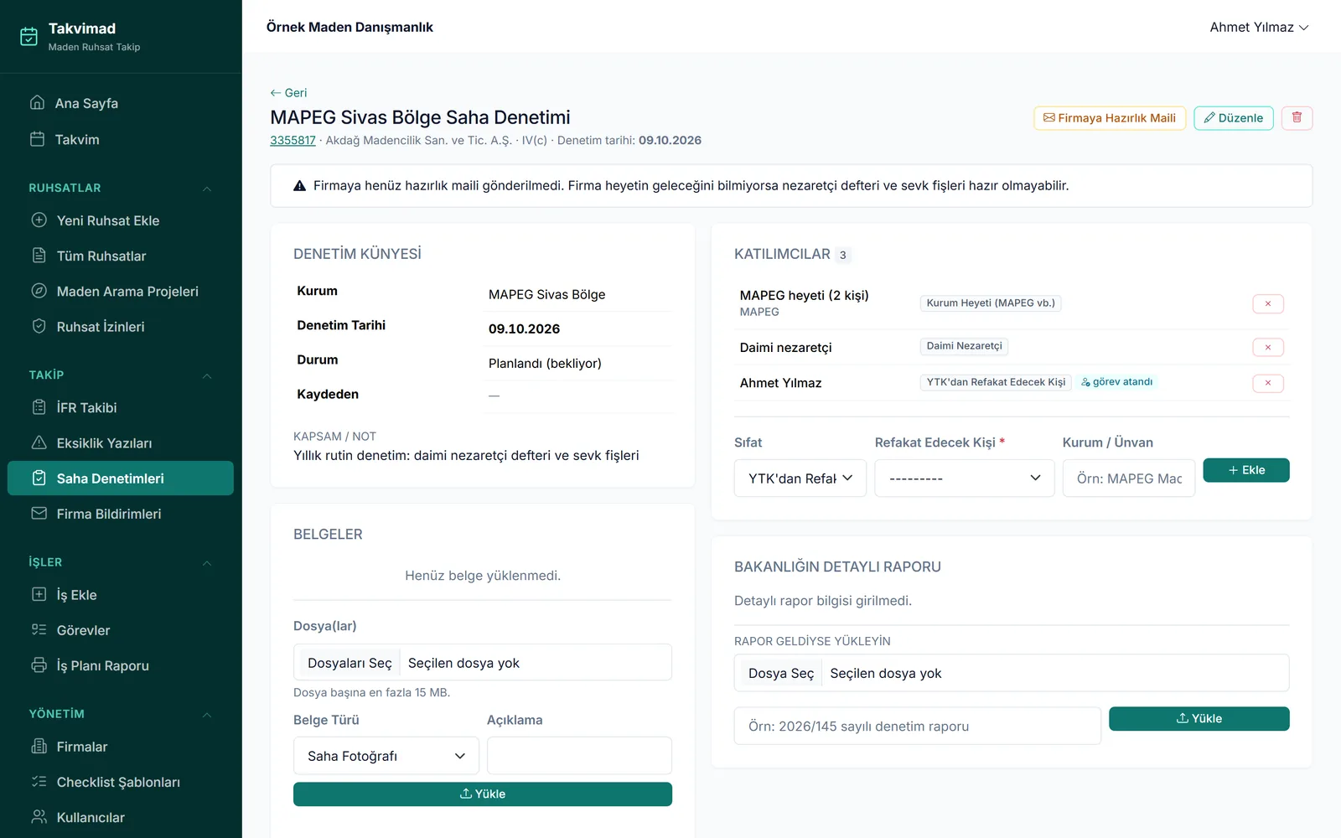Click the red trash delete icon button
Viewport: 1341px width, 838px height.
click(x=1297, y=118)
